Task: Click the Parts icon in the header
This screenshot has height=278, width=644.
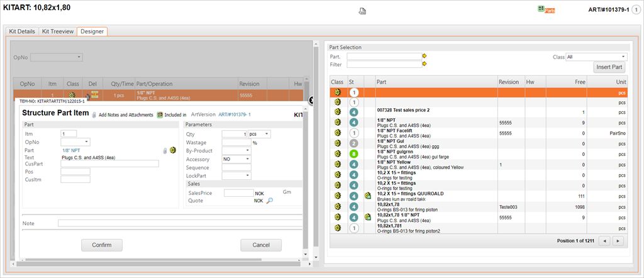Action: [546, 10]
